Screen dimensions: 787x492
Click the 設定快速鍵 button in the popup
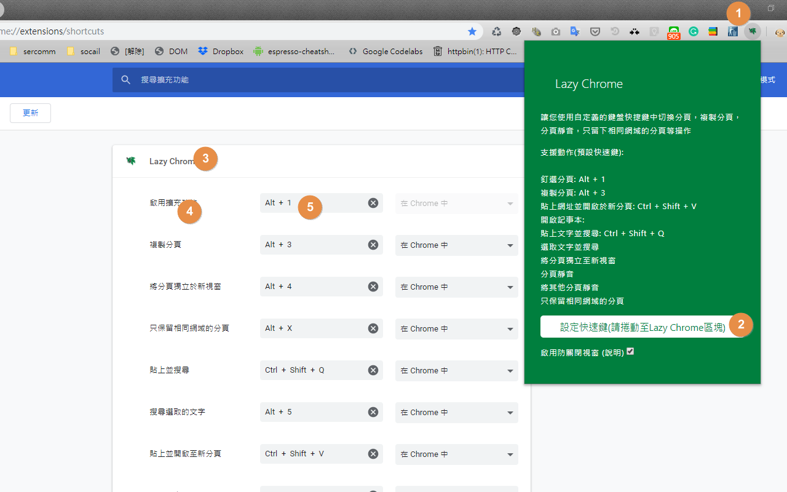643,327
